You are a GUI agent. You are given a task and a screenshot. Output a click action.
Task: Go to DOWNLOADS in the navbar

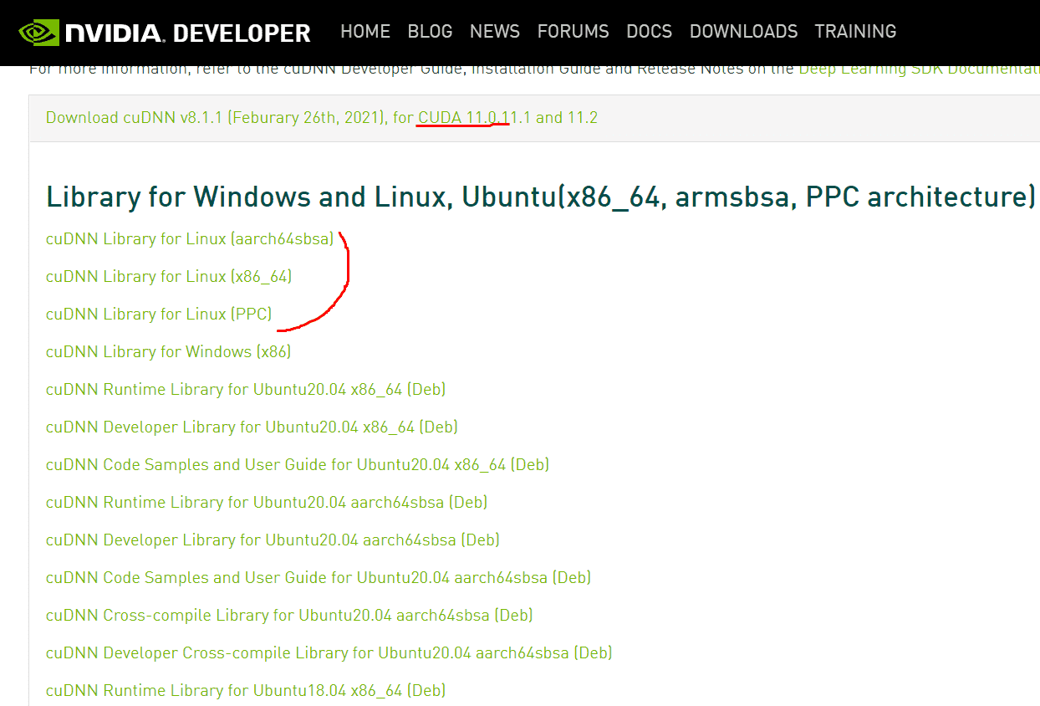[x=743, y=32]
